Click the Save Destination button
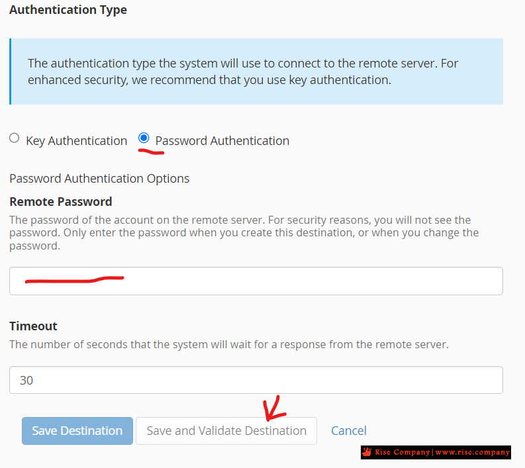The height and width of the screenshot is (468, 525). 77,431
